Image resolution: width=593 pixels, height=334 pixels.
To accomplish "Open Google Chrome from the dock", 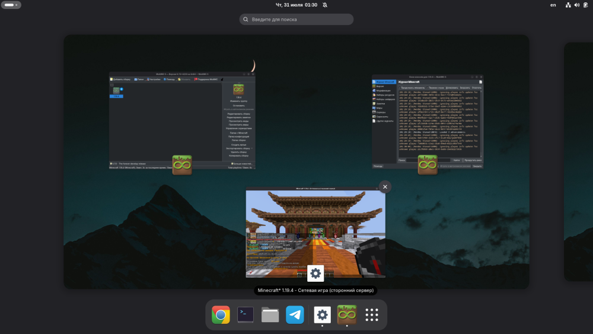I will click(221, 314).
